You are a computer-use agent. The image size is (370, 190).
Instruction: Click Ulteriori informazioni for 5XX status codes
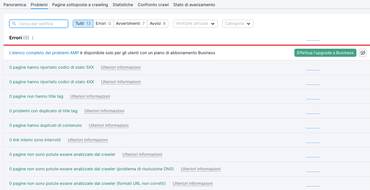(x=121, y=67)
